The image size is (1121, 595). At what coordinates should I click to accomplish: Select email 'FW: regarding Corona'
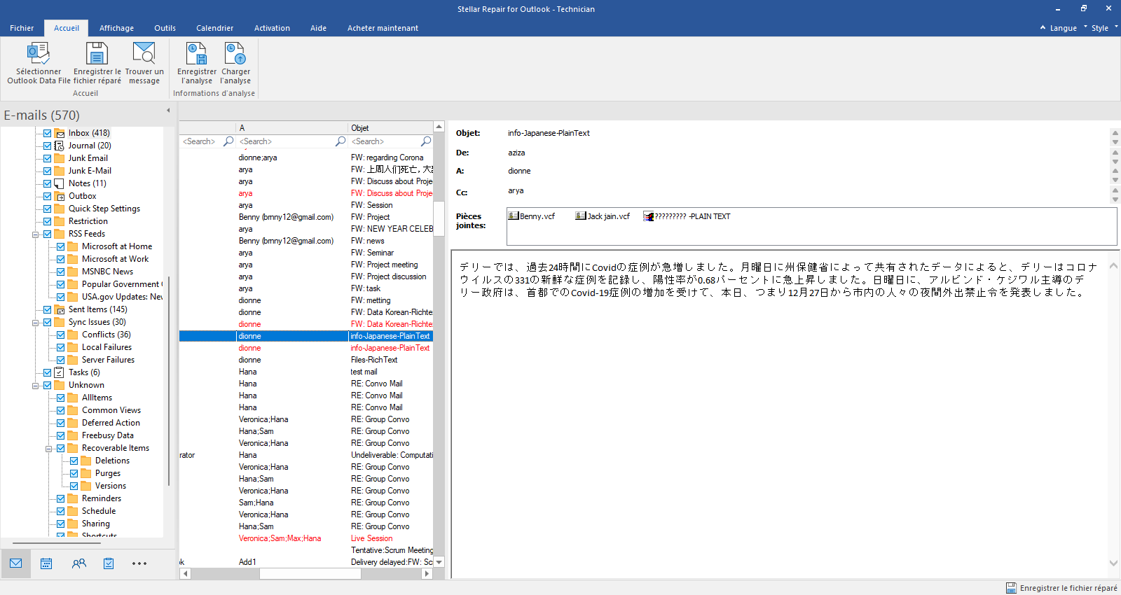pyautogui.click(x=306, y=157)
